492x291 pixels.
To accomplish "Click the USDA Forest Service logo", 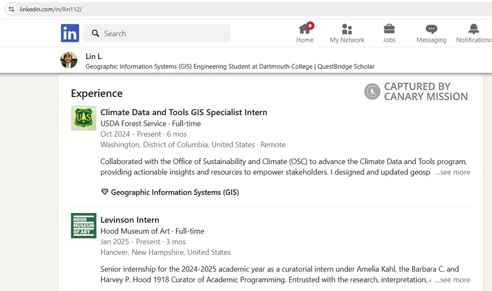I will point(84,118).
